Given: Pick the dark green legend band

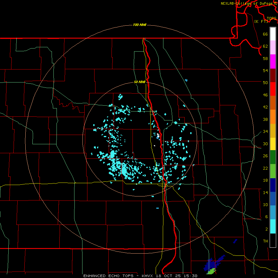Looking at the screenshot, I should (273, 157).
